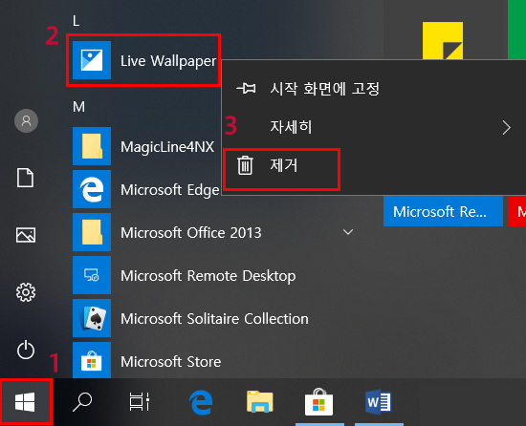Click the 'Microsoft Edge' list entry text
This screenshot has width=526, height=426.
tap(169, 191)
